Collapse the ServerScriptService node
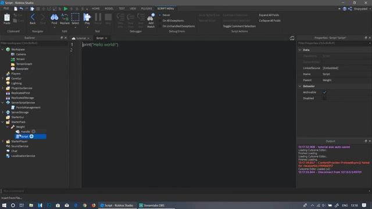Screen dimensions: 372x209 [2, 103]
